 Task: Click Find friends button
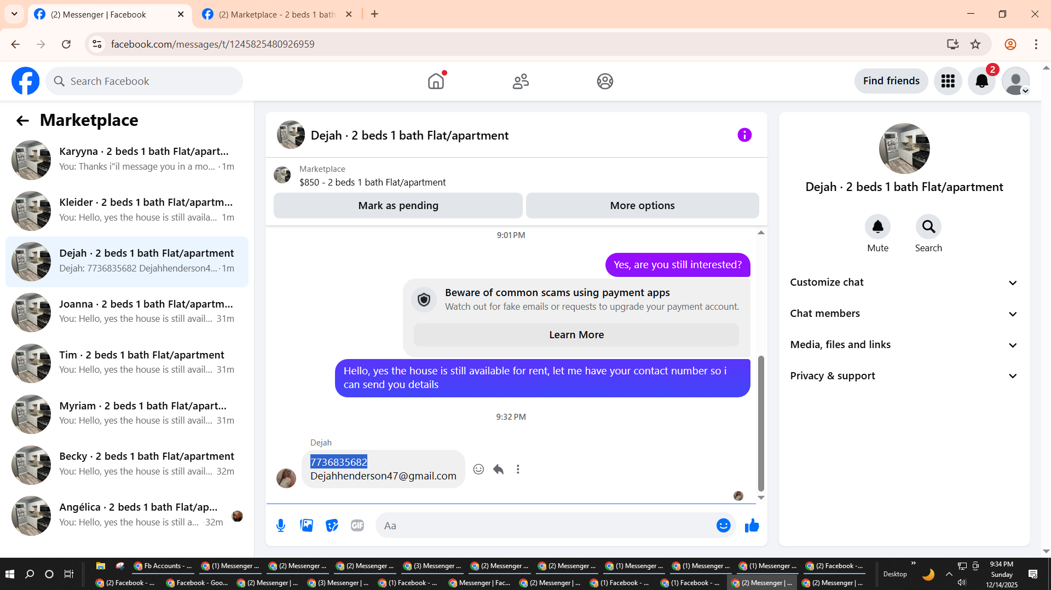tap(891, 81)
